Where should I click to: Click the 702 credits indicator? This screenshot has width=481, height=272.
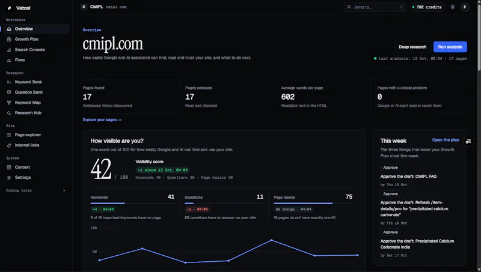pos(427,7)
